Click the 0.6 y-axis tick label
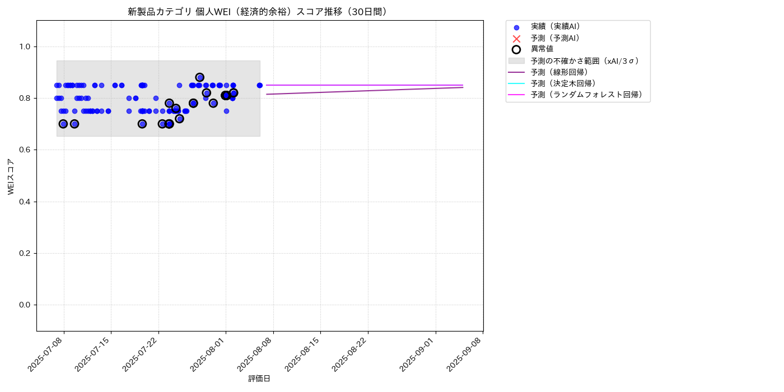This screenshot has width=784, height=392. (x=25, y=150)
